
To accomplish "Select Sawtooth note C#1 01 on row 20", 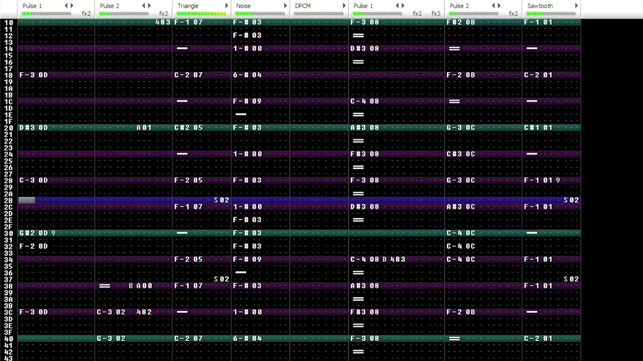I will pos(538,128).
